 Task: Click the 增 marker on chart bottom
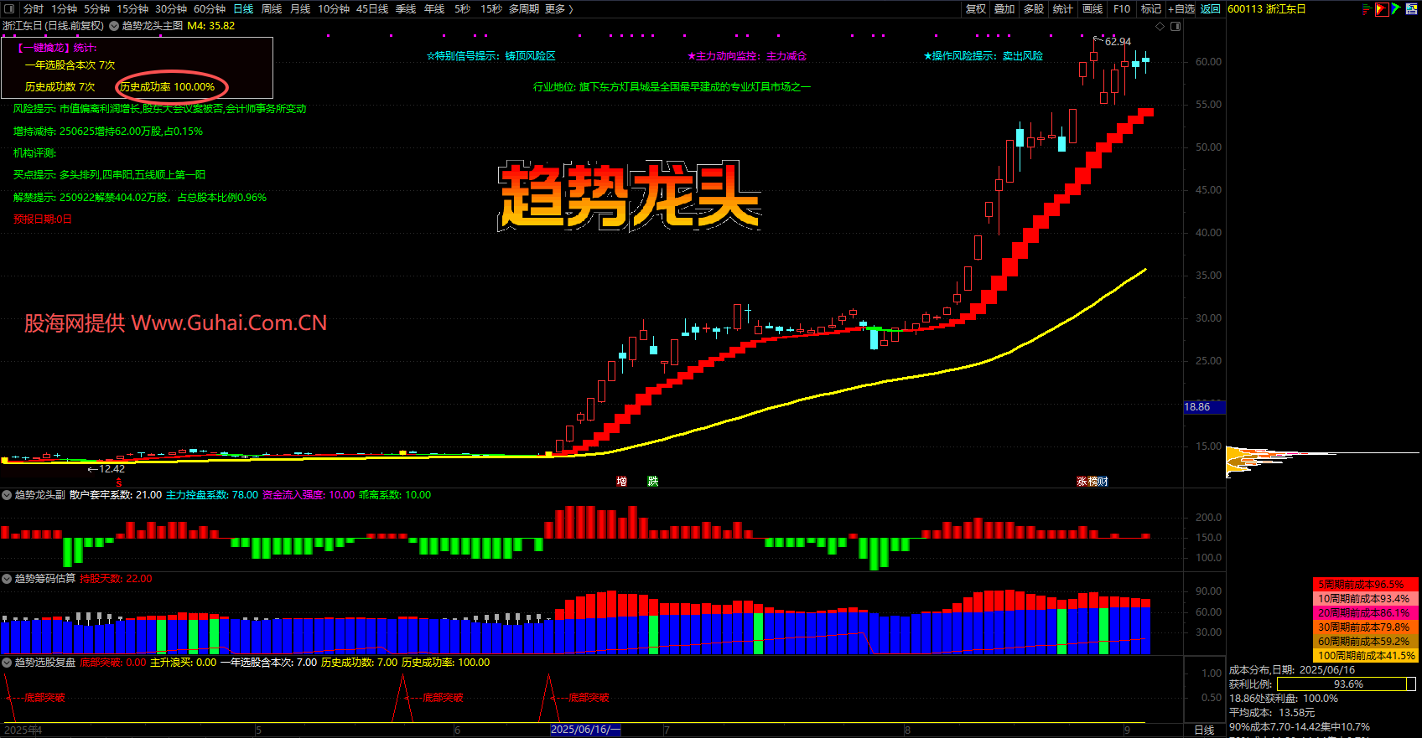coord(621,481)
